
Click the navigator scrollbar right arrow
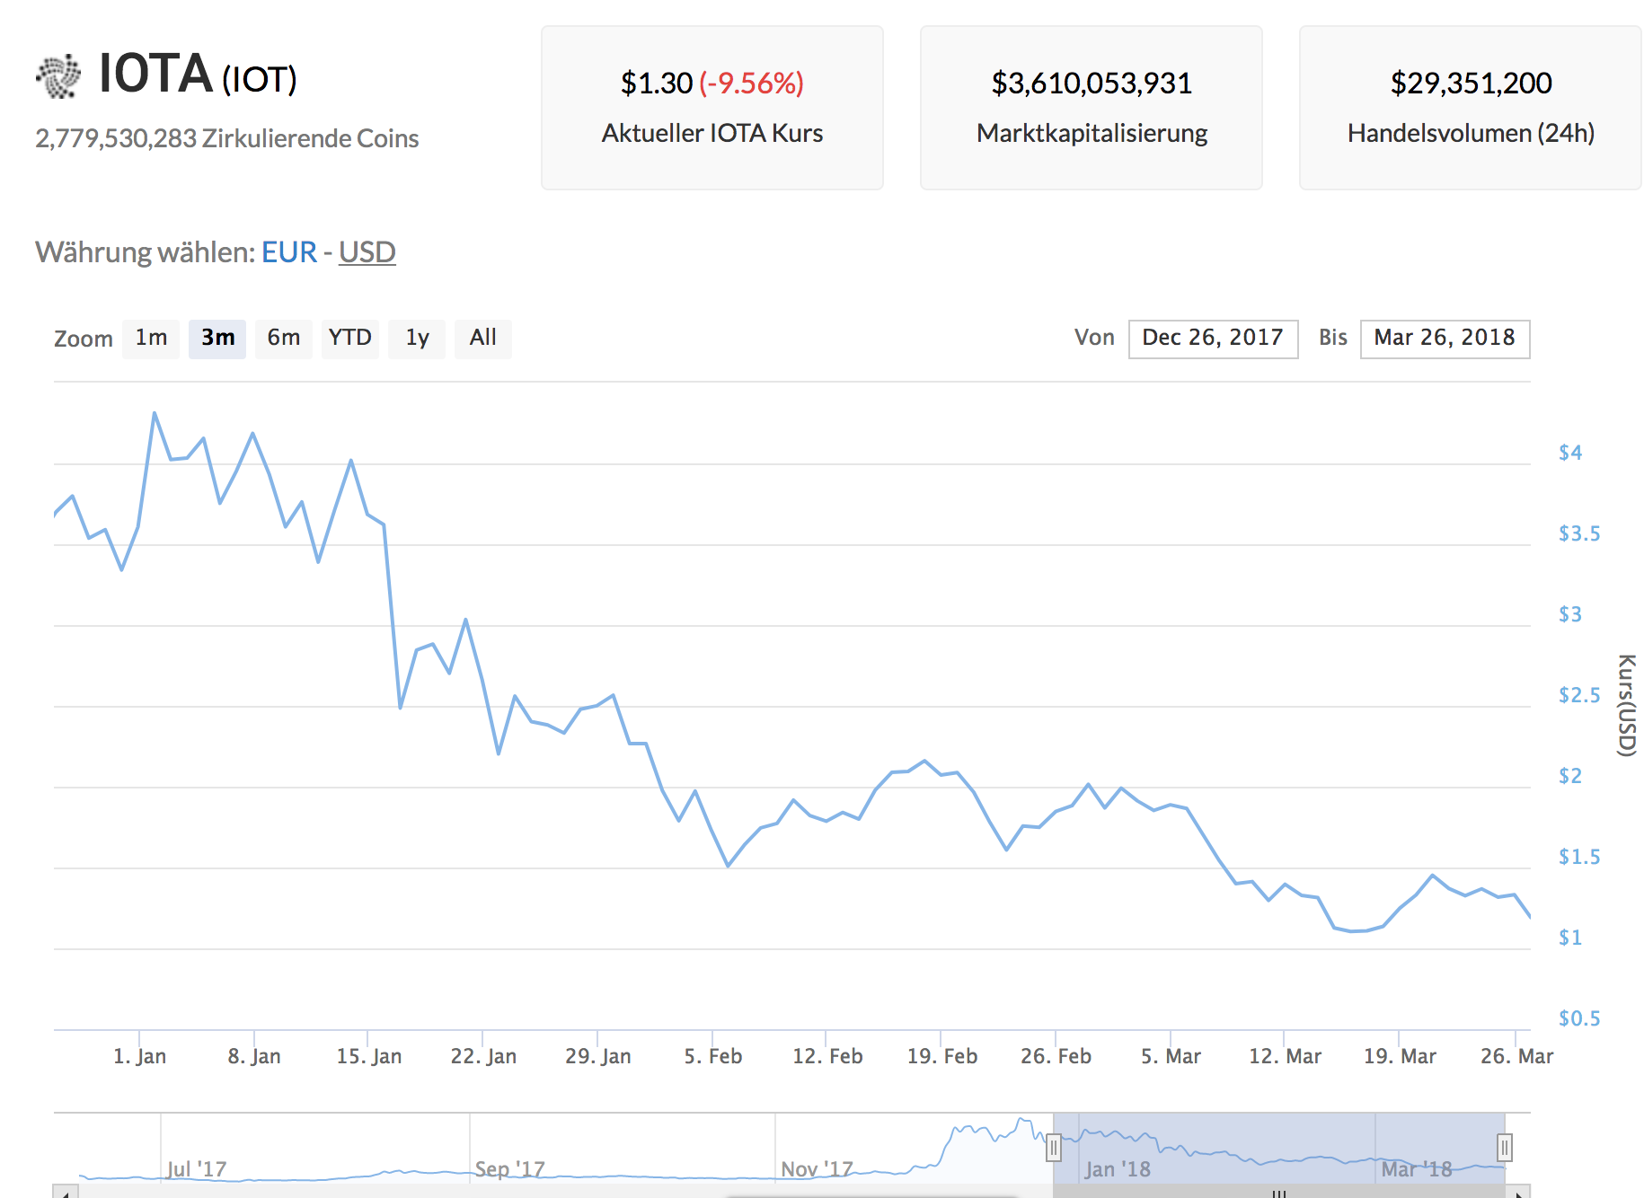(x=1517, y=1193)
